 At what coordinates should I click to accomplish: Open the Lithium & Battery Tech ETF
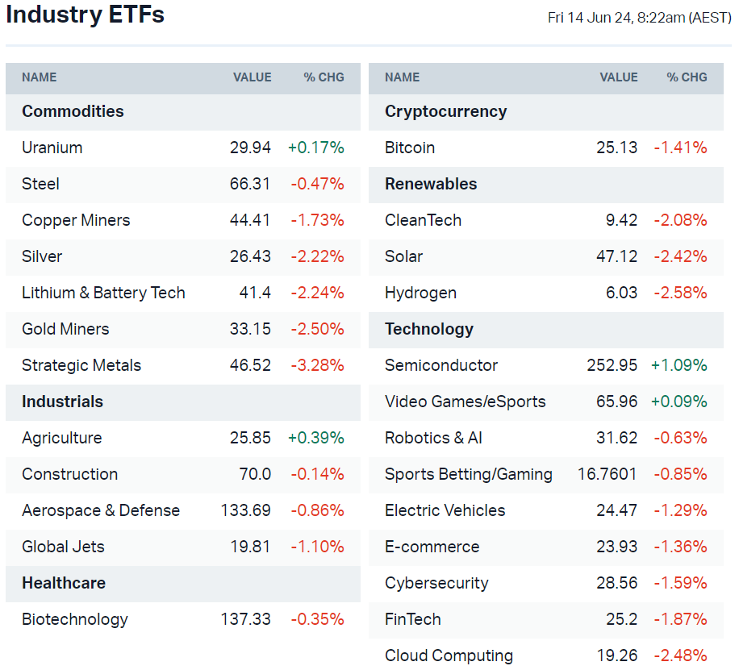pos(103,293)
